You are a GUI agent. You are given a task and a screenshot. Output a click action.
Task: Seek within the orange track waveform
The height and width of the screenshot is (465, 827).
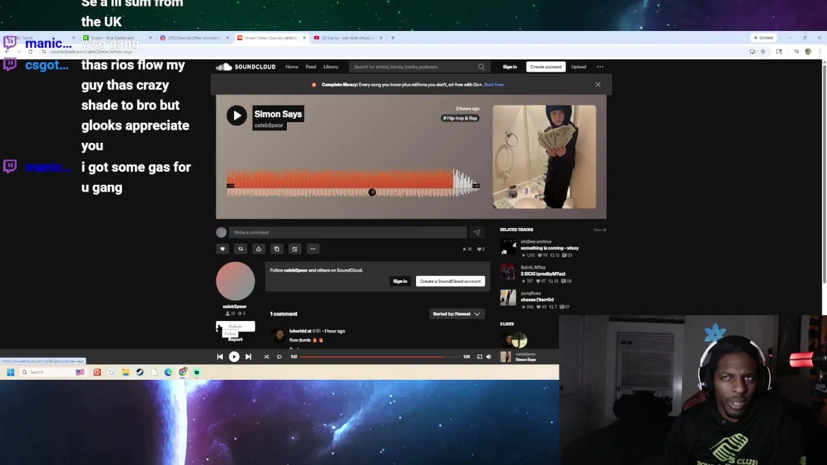[353, 183]
